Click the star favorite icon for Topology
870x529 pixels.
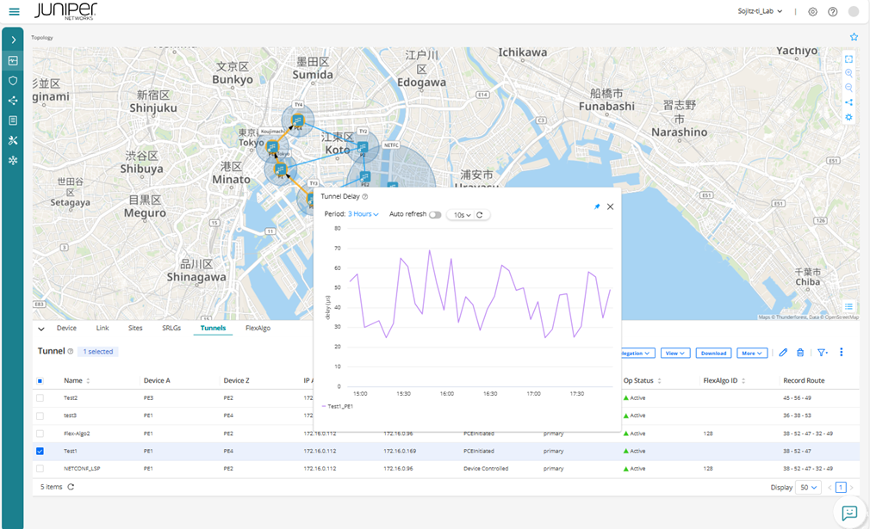pyautogui.click(x=854, y=37)
